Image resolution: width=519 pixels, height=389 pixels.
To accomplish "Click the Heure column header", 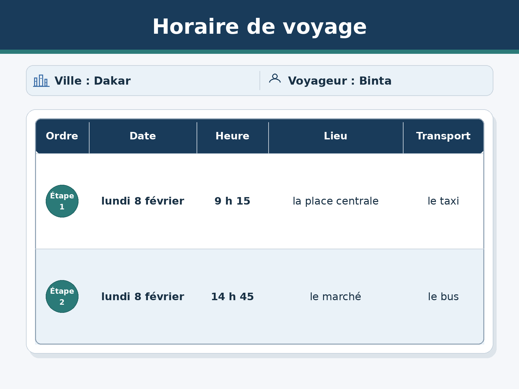I will point(232,136).
